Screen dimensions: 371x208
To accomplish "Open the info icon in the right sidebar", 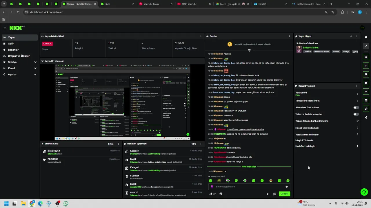I will 366,37.
